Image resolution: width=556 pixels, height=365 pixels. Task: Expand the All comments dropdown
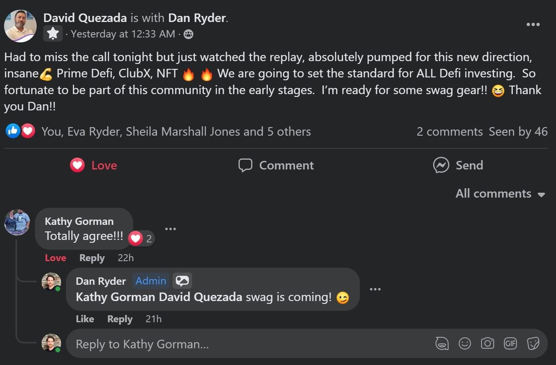(500, 193)
